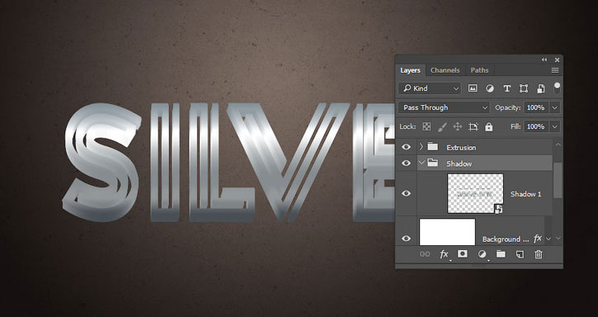The image size is (598, 317).
Task: Lock all padlock icon
Action: click(x=488, y=127)
